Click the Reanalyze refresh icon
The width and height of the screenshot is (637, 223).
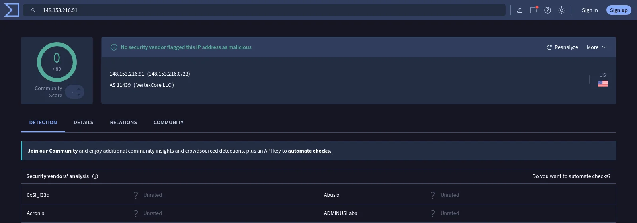click(549, 47)
